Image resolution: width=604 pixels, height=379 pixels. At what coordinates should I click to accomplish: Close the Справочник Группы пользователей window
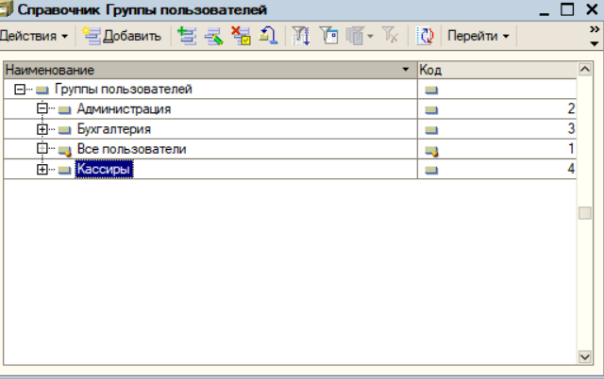click(x=592, y=9)
